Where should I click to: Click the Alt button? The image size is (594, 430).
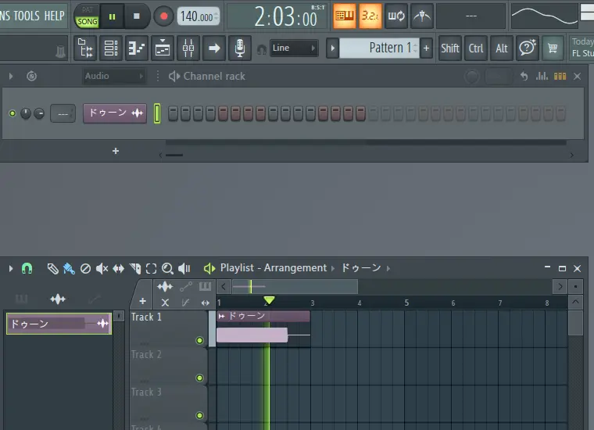pos(501,48)
